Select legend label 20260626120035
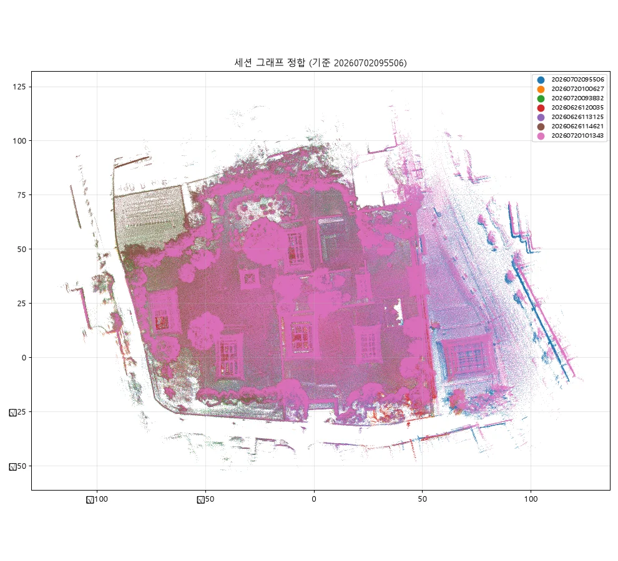 pos(577,107)
